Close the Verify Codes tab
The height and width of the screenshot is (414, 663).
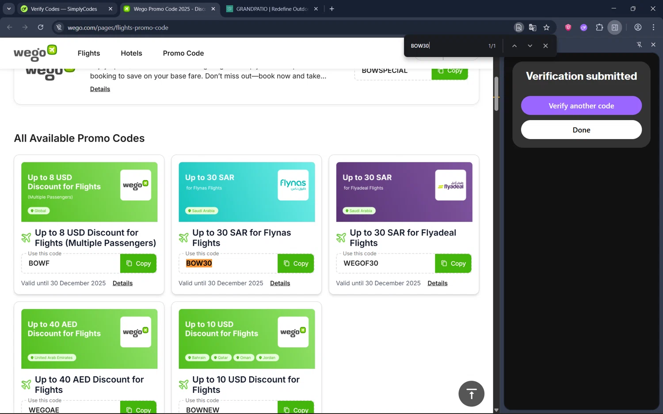(x=110, y=9)
